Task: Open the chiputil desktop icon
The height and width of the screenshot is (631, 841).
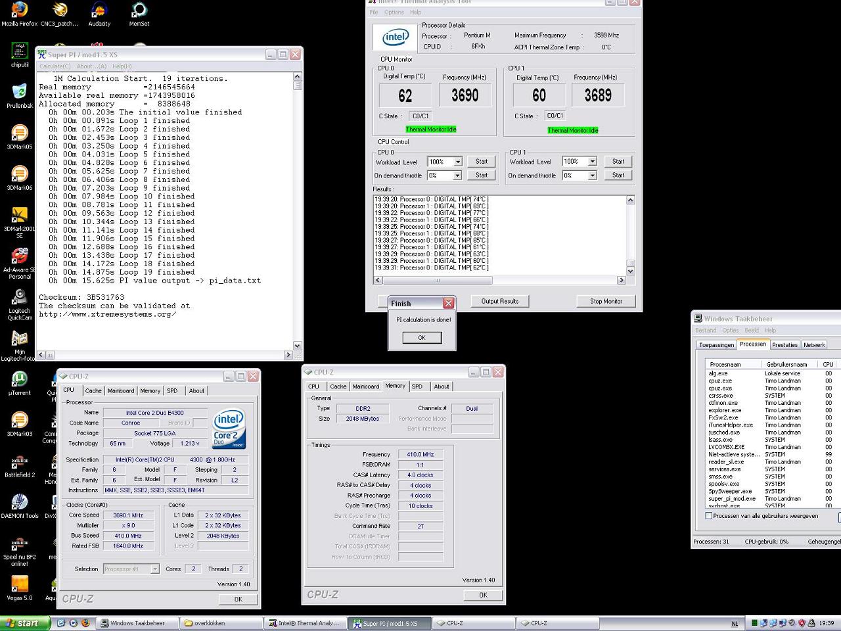Action: pos(20,55)
